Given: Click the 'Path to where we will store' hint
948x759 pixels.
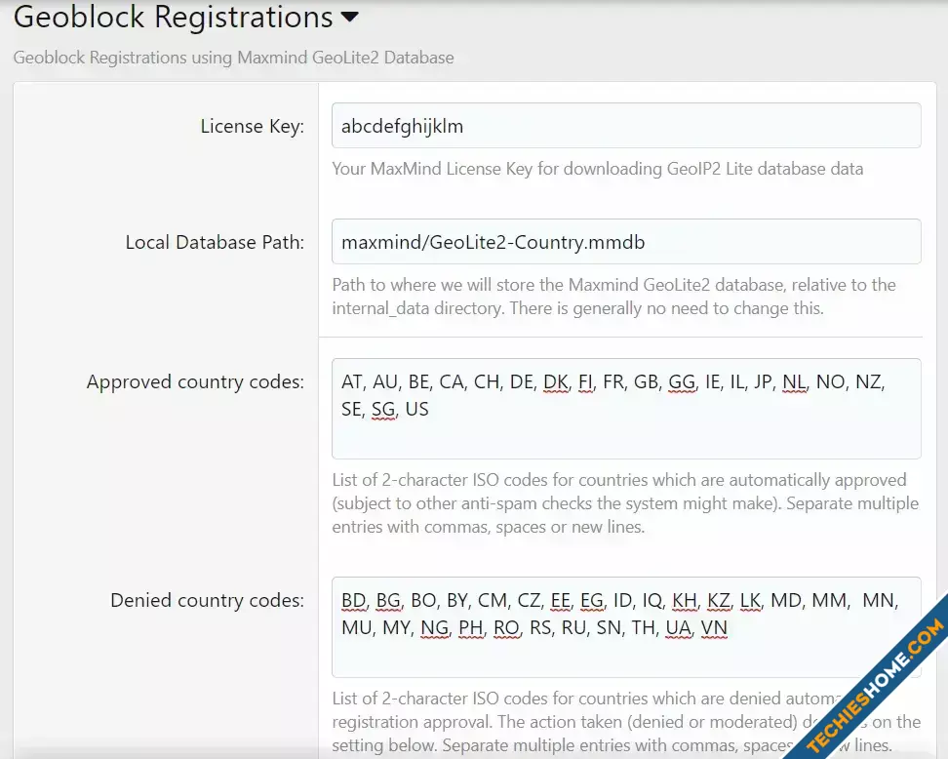Looking at the screenshot, I should (613, 297).
